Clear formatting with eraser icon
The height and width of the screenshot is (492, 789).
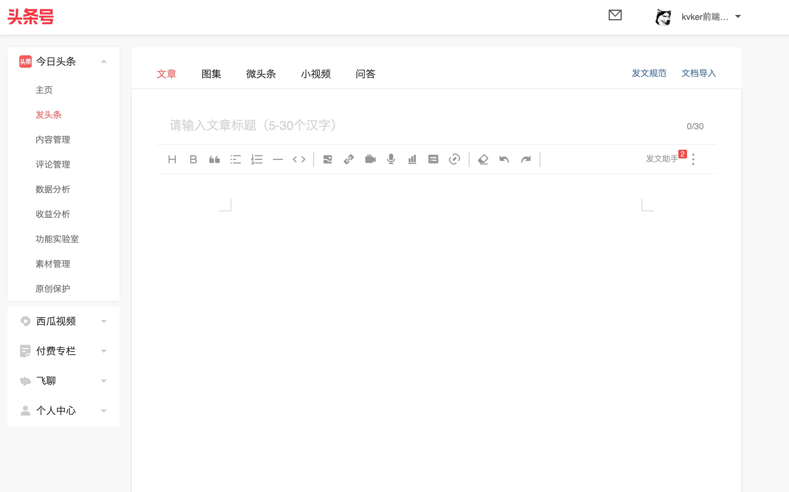point(483,159)
